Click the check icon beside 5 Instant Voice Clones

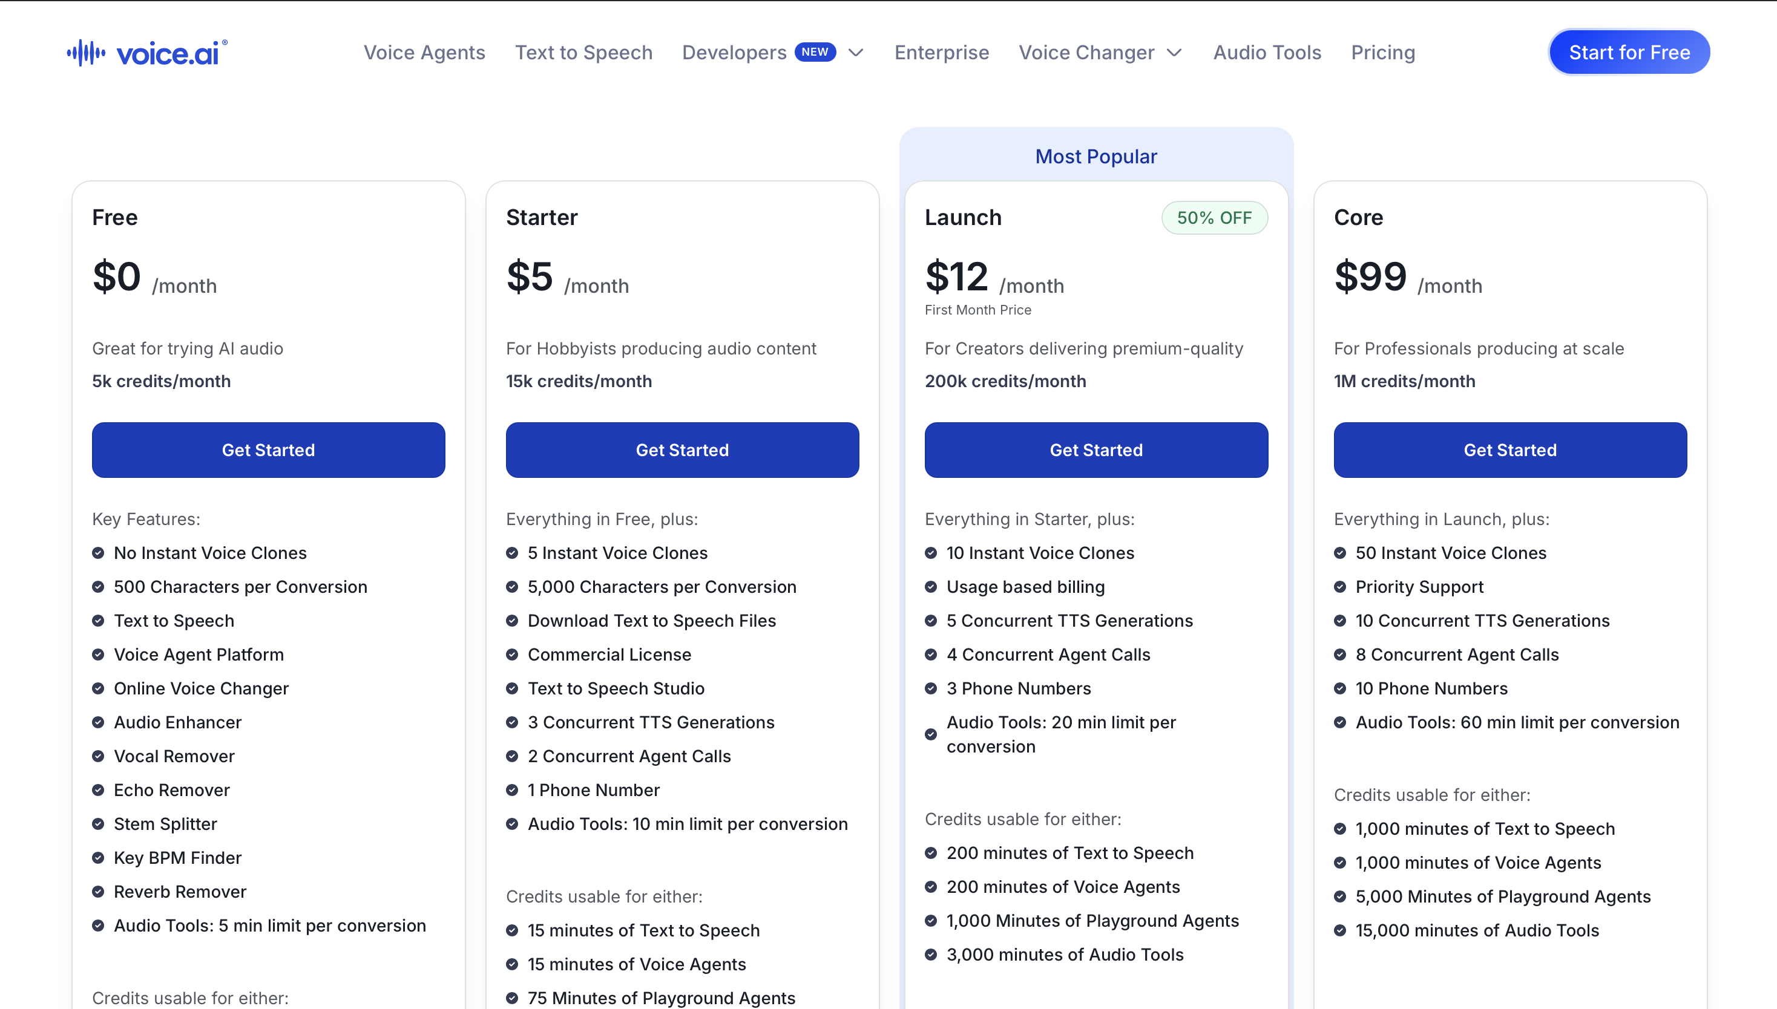pos(511,553)
